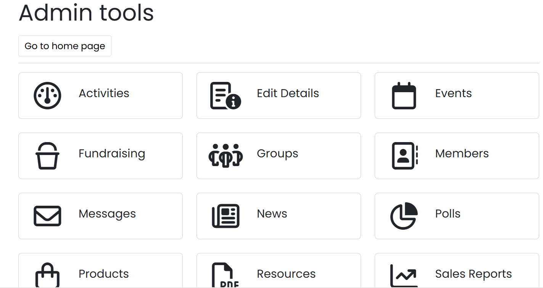This screenshot has height=288, width=543.
Task: Open the Sales Reports text label
Action: [474, 274]
